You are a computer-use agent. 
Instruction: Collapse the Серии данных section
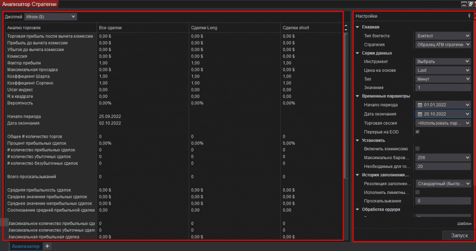click(357, 53)
